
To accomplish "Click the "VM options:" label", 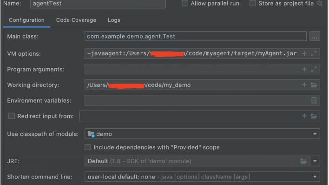I will [x=24, y=54].
